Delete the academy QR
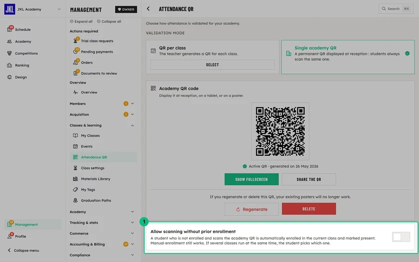The width and height of the screenshot is (419, 262). (x=309, y=209)
